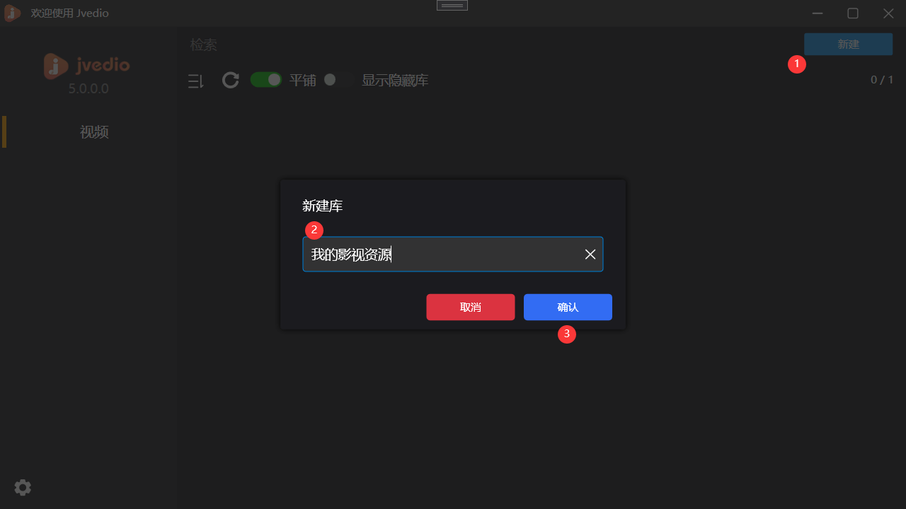Click the Jvedio icon in the title bar
The width and height of the screenshot is (906, 509).
tap(11, 13)
